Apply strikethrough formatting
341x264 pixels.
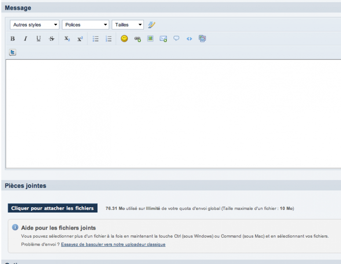[x=51, y=39]
